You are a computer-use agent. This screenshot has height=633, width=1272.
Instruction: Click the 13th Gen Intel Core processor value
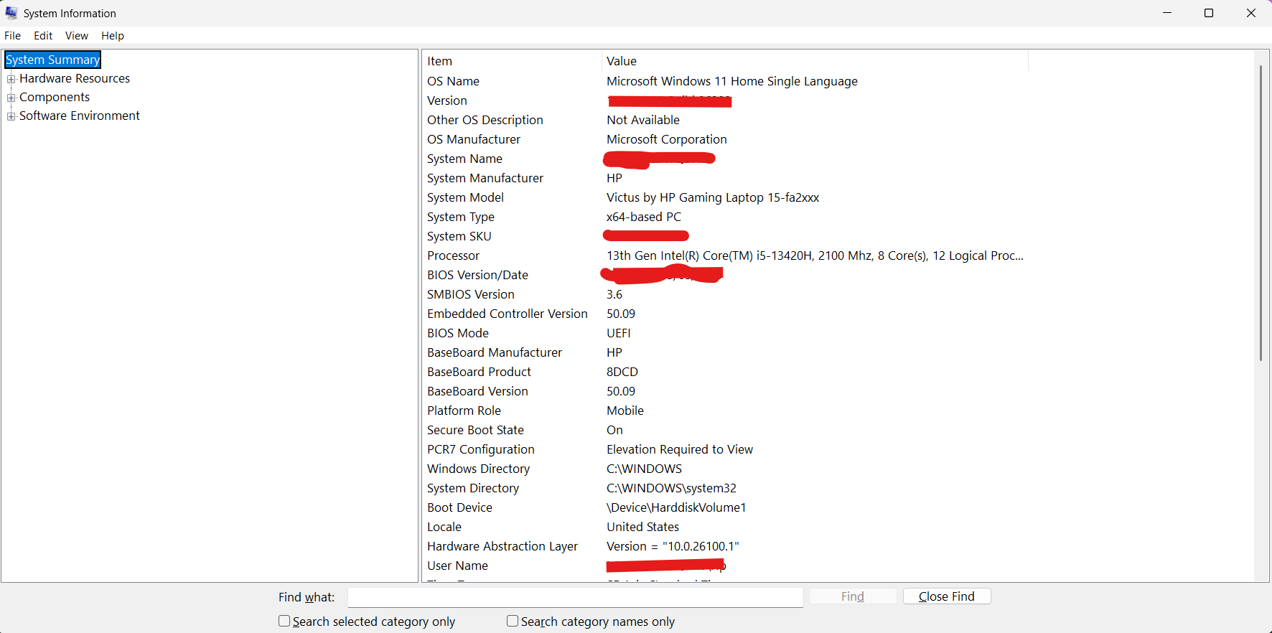[815, 255]
